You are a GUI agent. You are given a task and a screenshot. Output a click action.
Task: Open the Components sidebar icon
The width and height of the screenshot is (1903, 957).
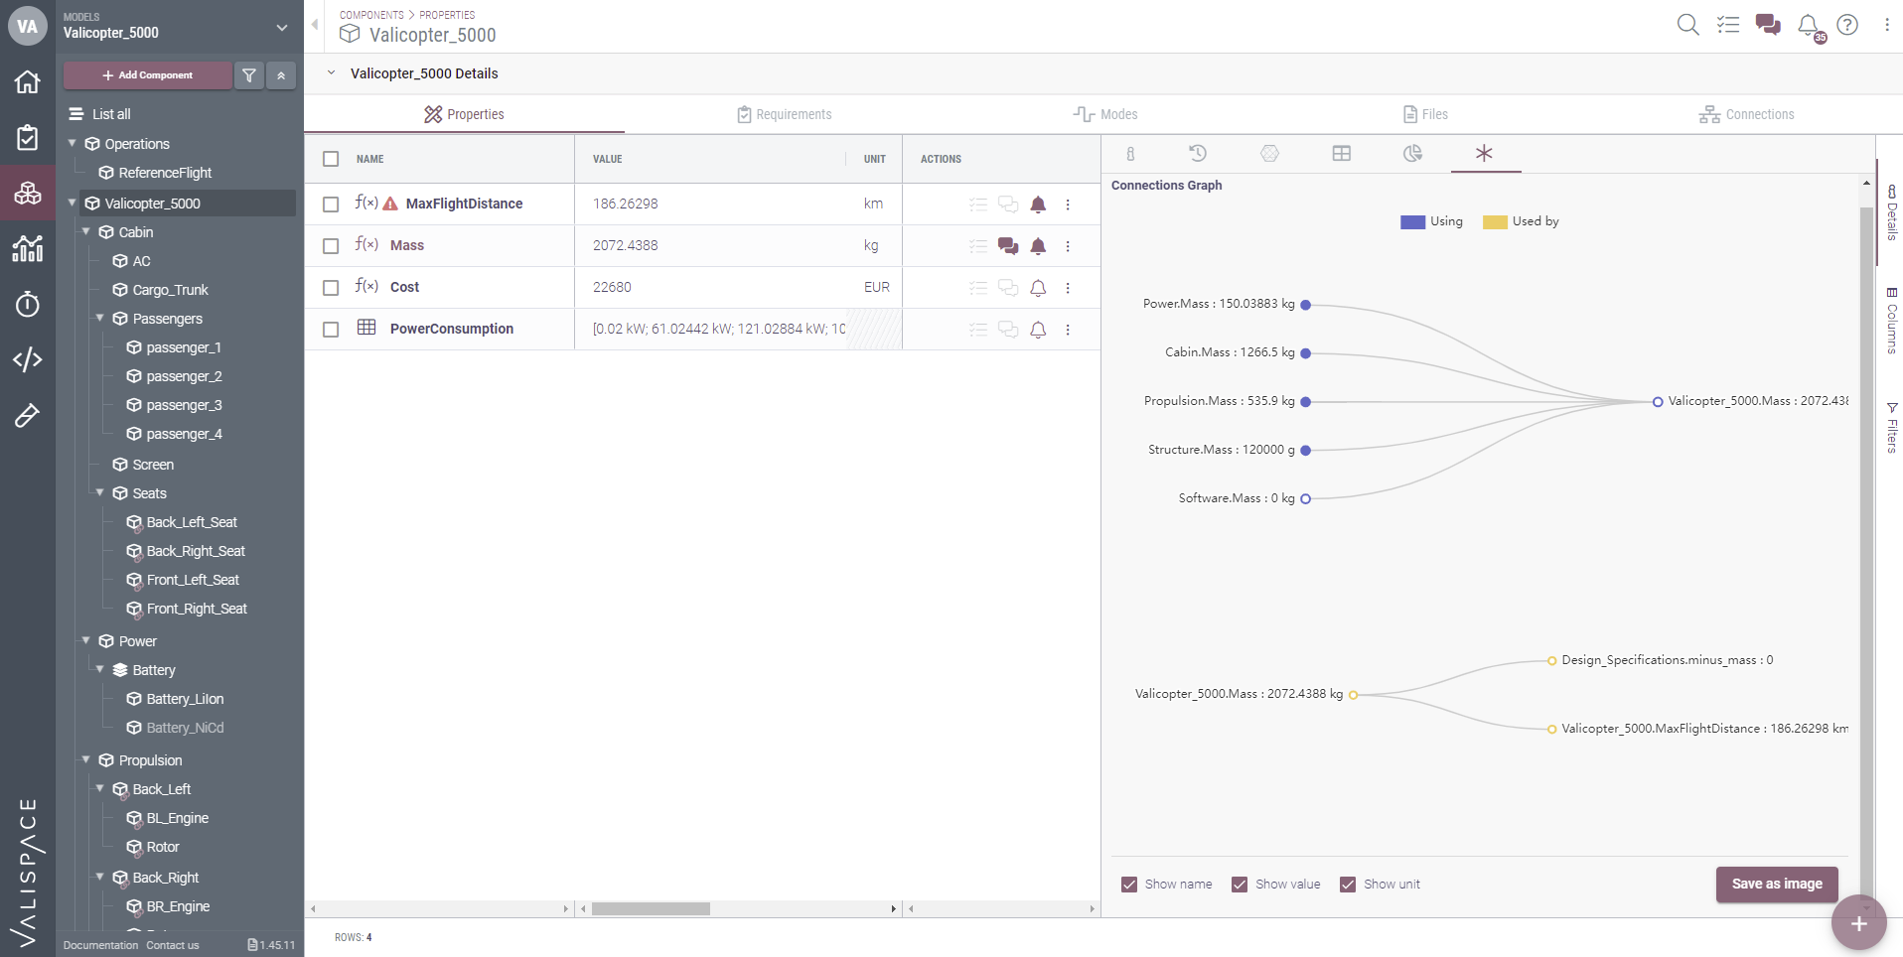(x=27, y=193)
